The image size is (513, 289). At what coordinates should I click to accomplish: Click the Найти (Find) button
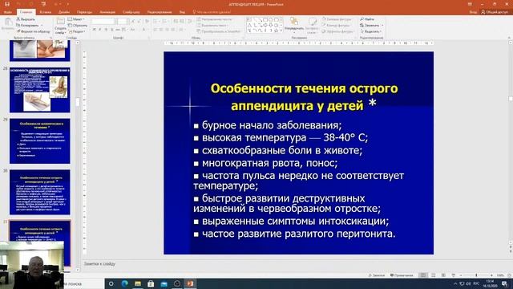(367, 19)
